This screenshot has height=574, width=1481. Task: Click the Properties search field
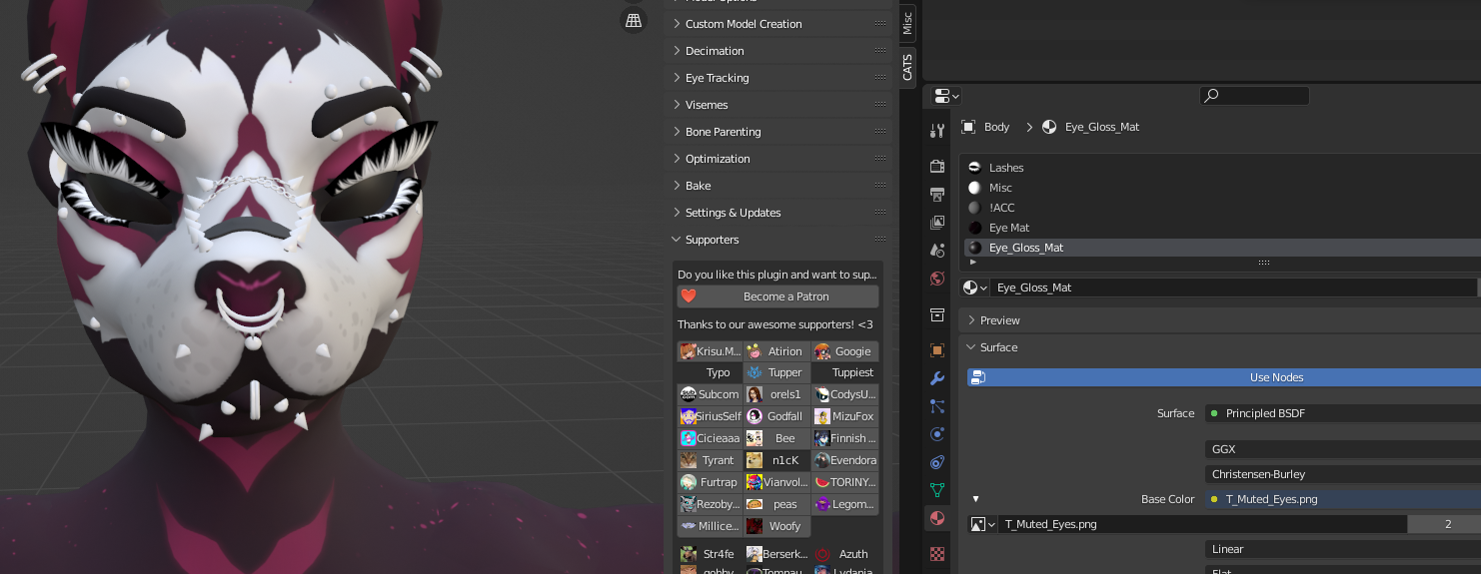(1254, 96)
